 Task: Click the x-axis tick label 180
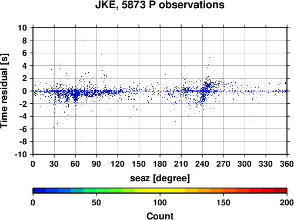pos(160,164)
